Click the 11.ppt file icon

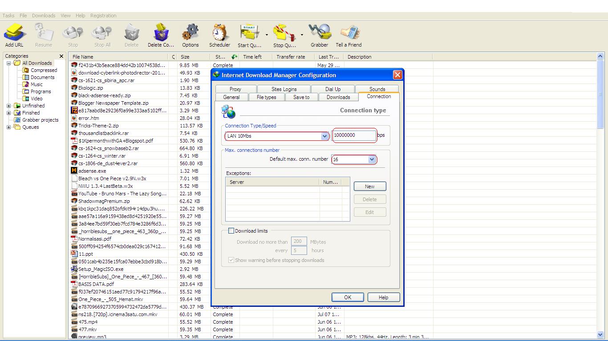(74, 254)
